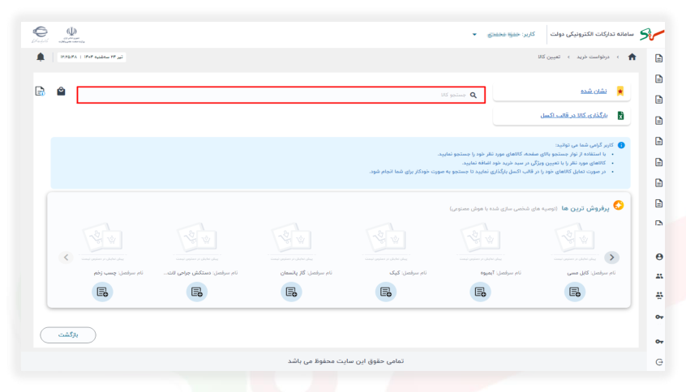Show next best-selling items with right arrow
The height and width of the screenshot is (392, 686).
pos(611,258)
